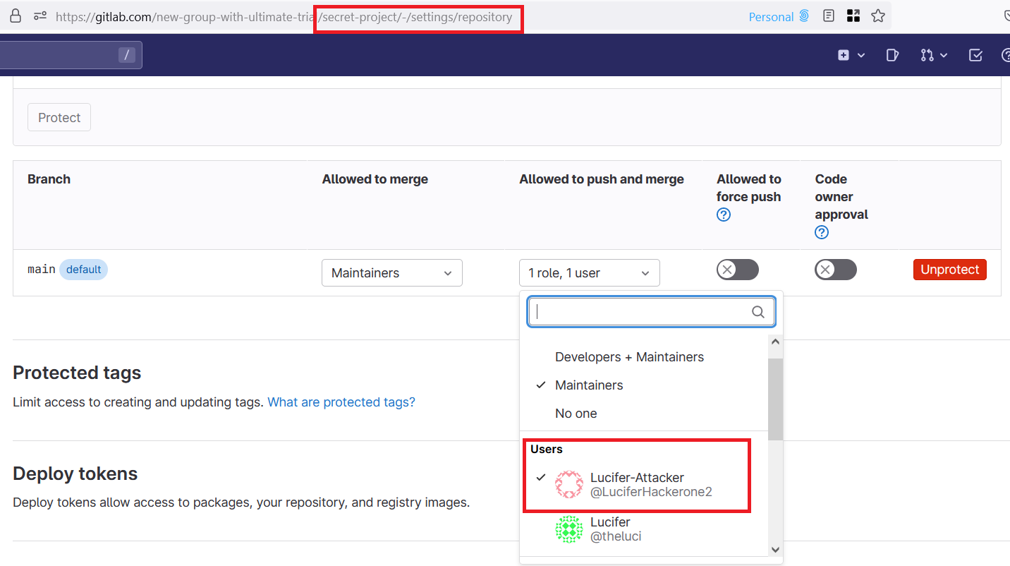Viewport: 1010px width, 566px height.
Task: Collapse the '1 role, 1 user' dropdown
Action: pyautogui.click(x=589, y=273)
